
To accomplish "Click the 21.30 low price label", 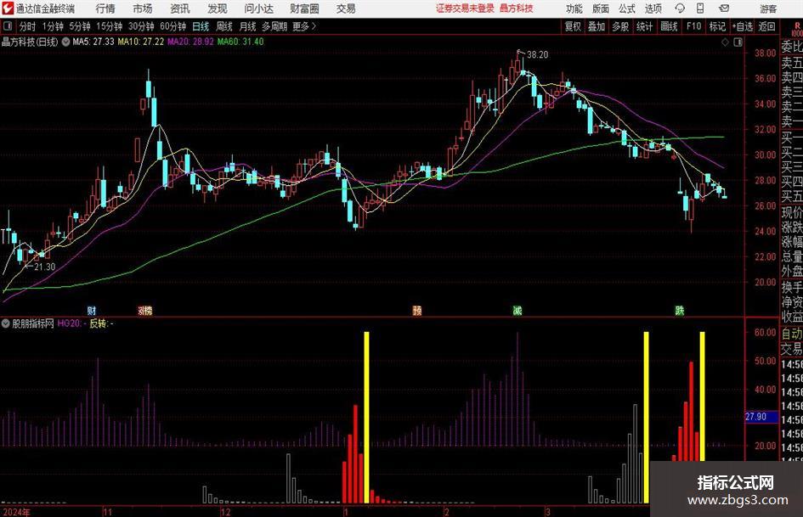I will click(44, 267).
